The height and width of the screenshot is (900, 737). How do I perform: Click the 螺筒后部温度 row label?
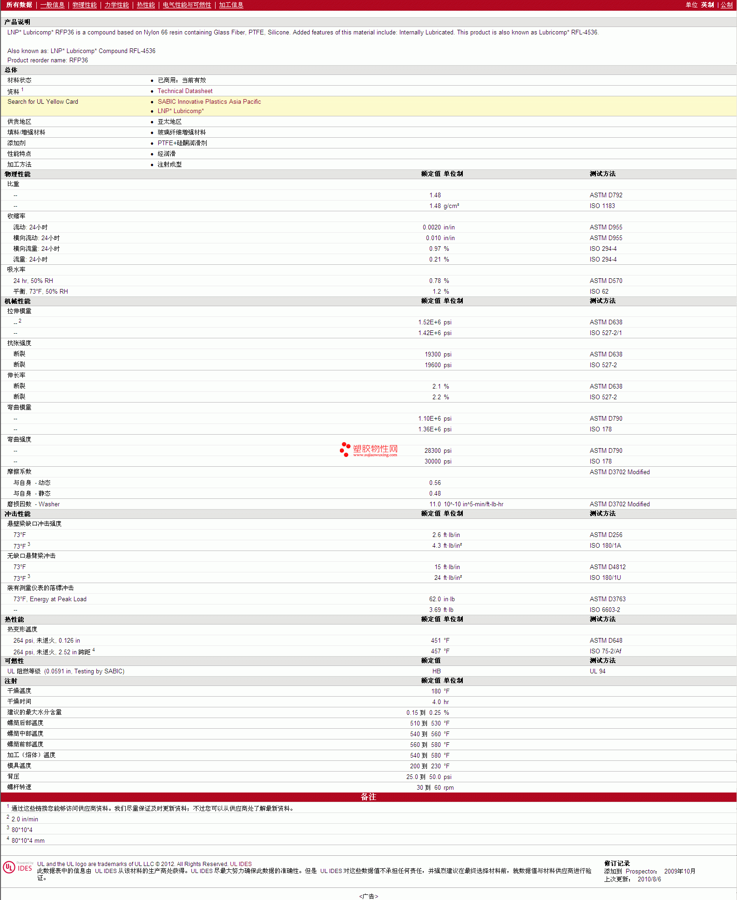[25, 723]
